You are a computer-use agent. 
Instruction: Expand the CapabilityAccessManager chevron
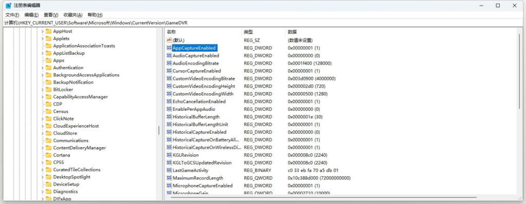pyautogui.click(x=43, y=97)
